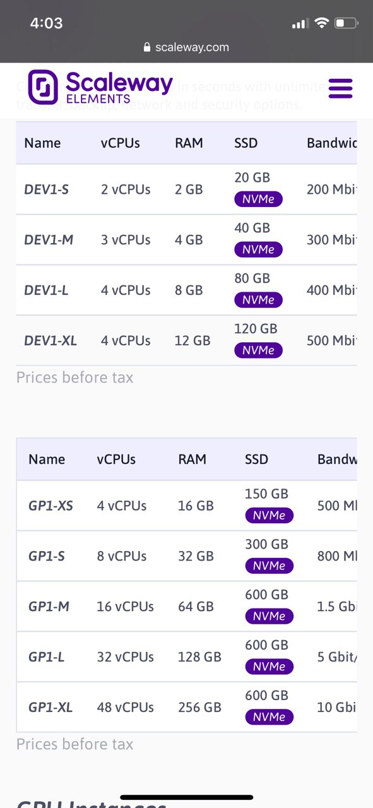Open the purple hamburger menu
373x808 pixels.
click(341, 88)
